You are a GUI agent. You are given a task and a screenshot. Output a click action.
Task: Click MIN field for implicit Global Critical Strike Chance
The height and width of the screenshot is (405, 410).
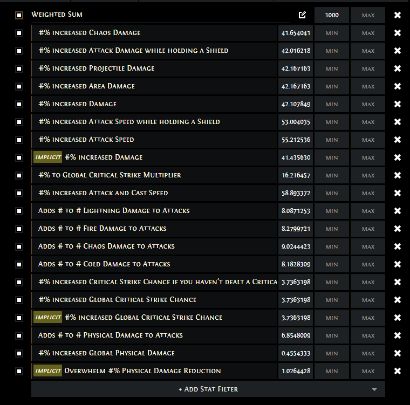pyautogui.click(x=332, y=318)
